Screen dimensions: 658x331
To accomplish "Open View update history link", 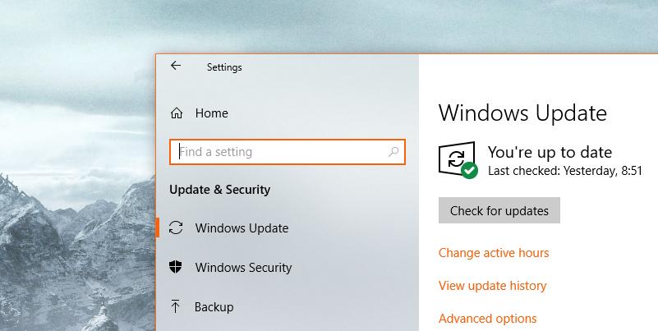I will (x=492, y=286).
